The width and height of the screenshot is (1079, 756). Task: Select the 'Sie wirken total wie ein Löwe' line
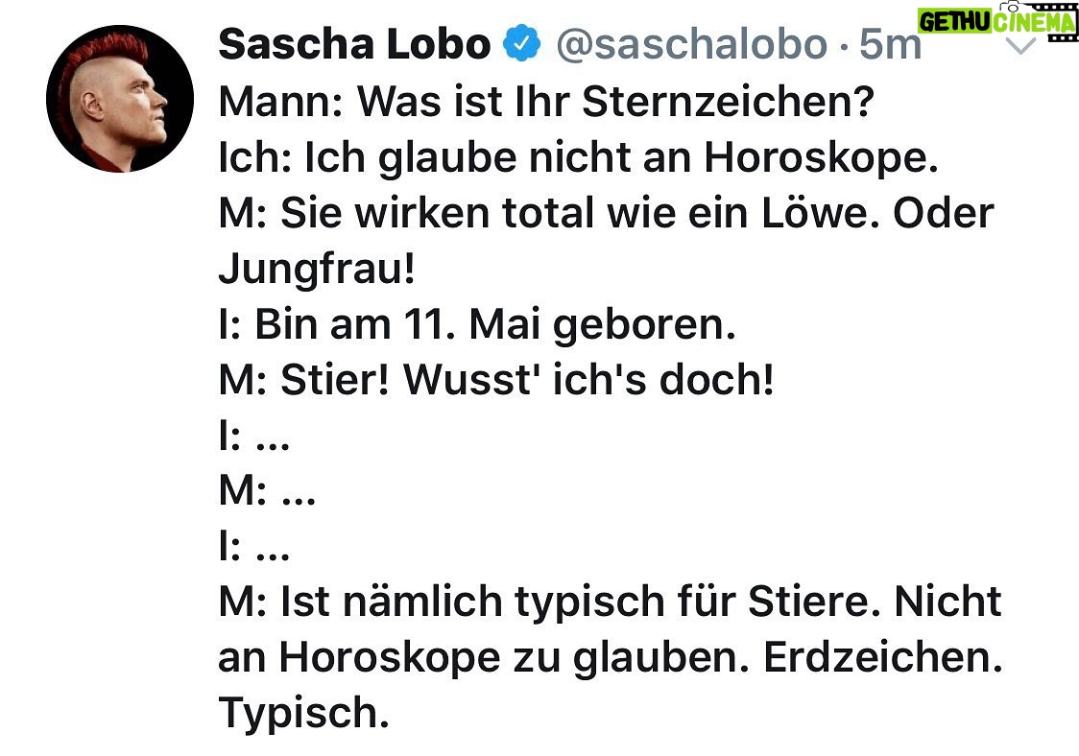pyautogui.click(x=580, y=213)
